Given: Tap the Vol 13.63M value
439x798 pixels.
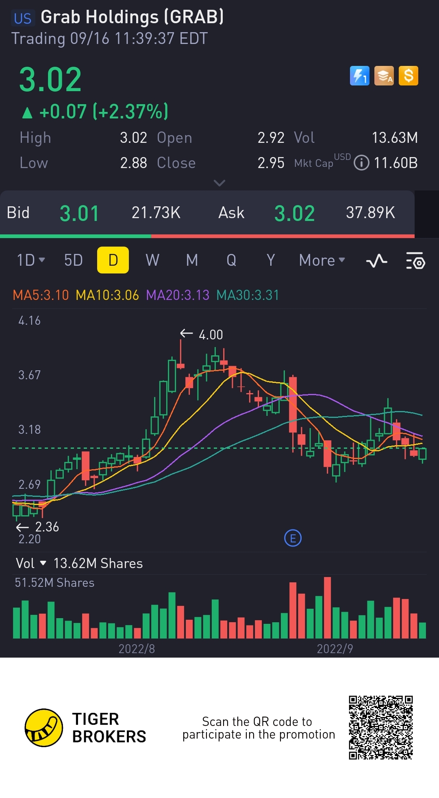Looking at the screenshot, I should [x=395, y=138].
